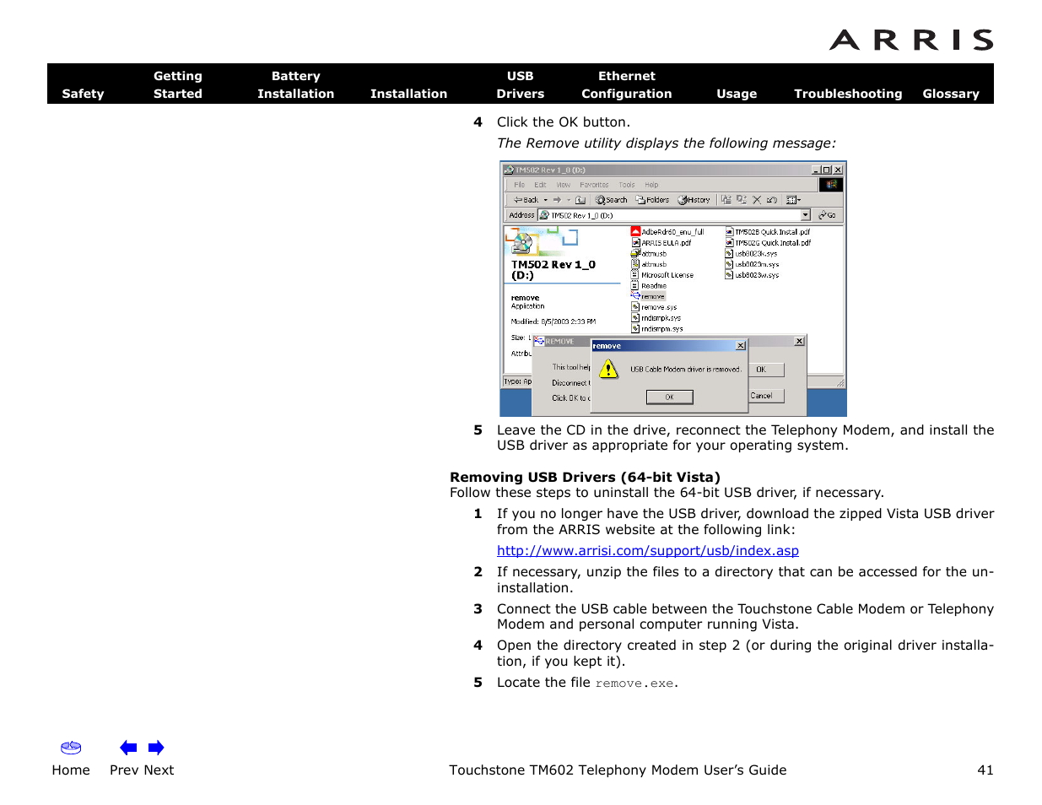Select the AdbeRdr60_enu_full file

(667, 231)
